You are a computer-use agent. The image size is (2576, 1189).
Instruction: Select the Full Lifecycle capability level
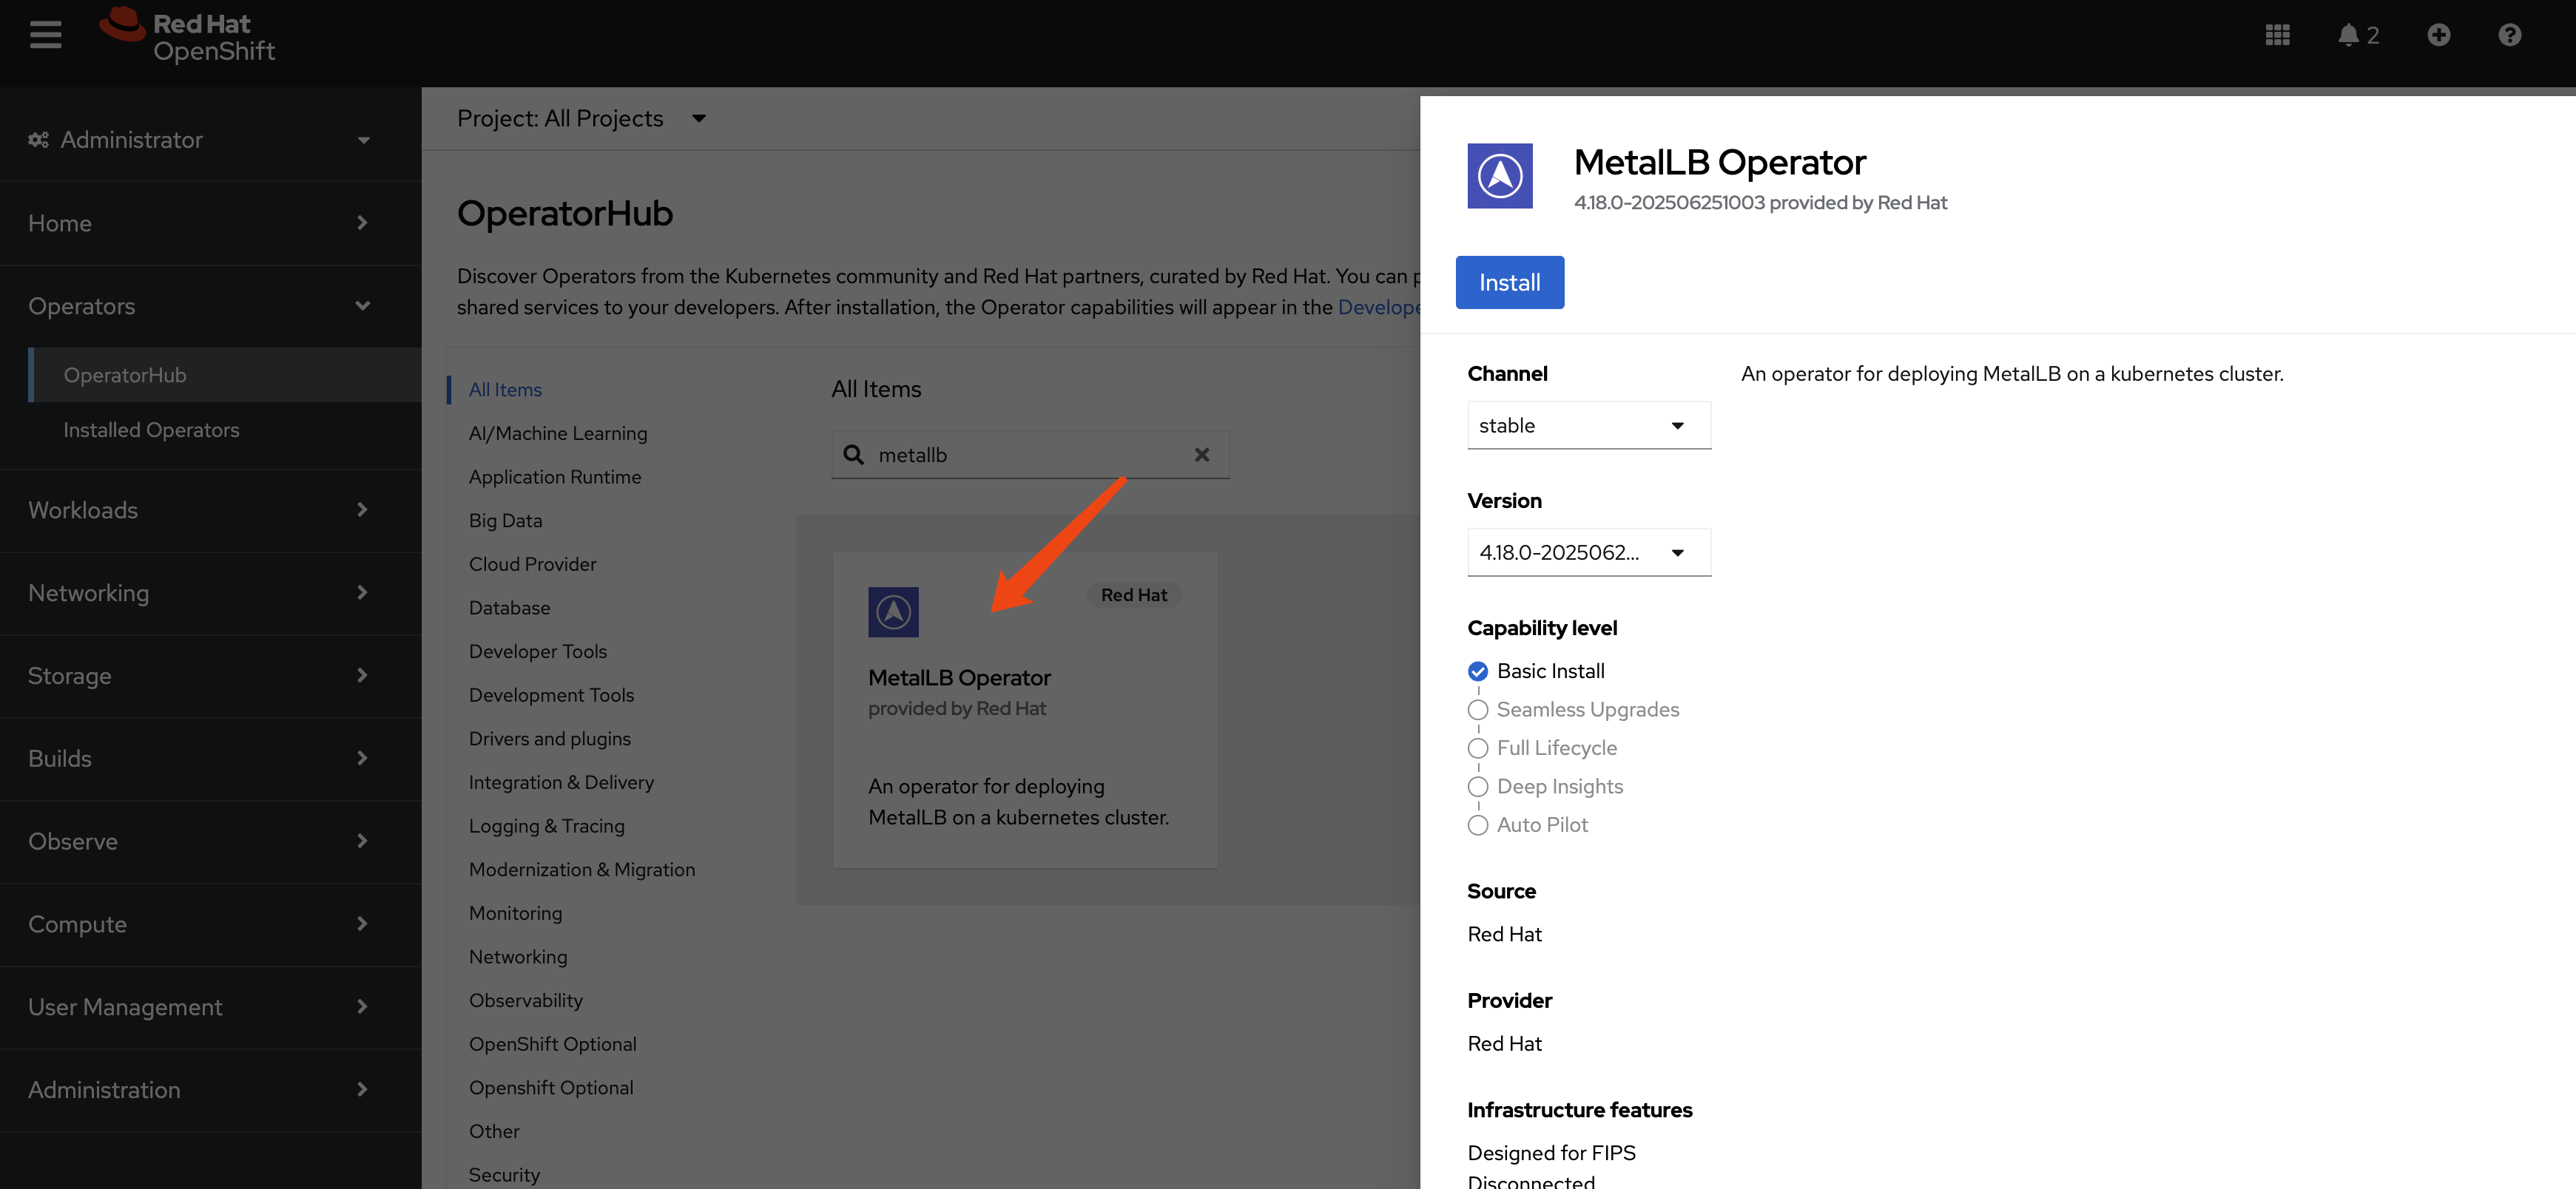[x=1477, y=748]
